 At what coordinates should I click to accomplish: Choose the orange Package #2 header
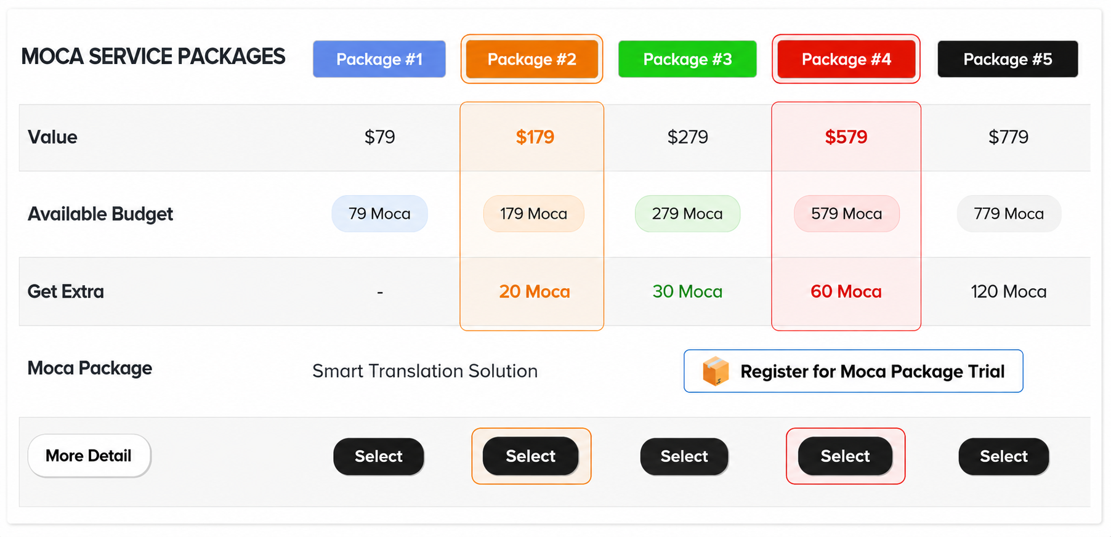(x=532, y=59)
